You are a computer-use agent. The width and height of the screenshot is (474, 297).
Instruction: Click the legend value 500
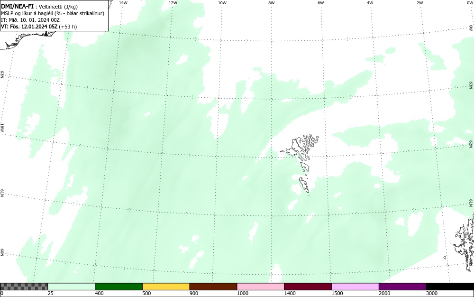click(146, 293)
